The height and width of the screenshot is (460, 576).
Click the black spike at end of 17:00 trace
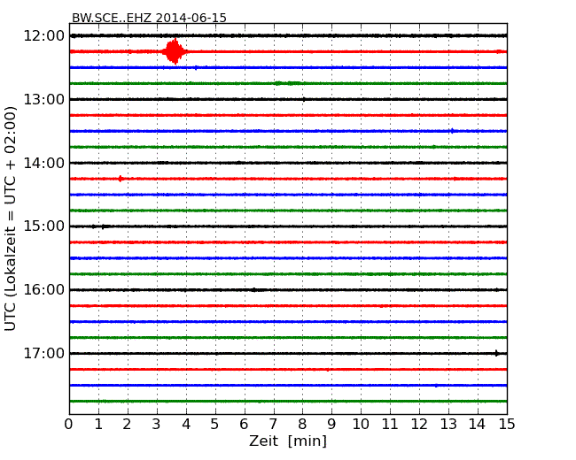click(496, 353)
